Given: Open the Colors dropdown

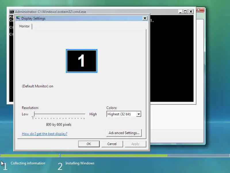Looking at the screenshot, I should [x=124, y=114].
